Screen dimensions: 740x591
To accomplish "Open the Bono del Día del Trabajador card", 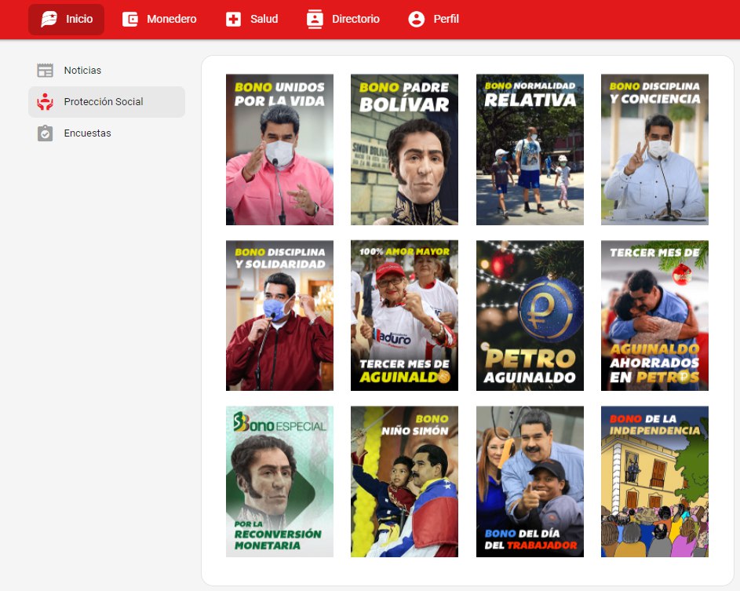I will point(530,481).
